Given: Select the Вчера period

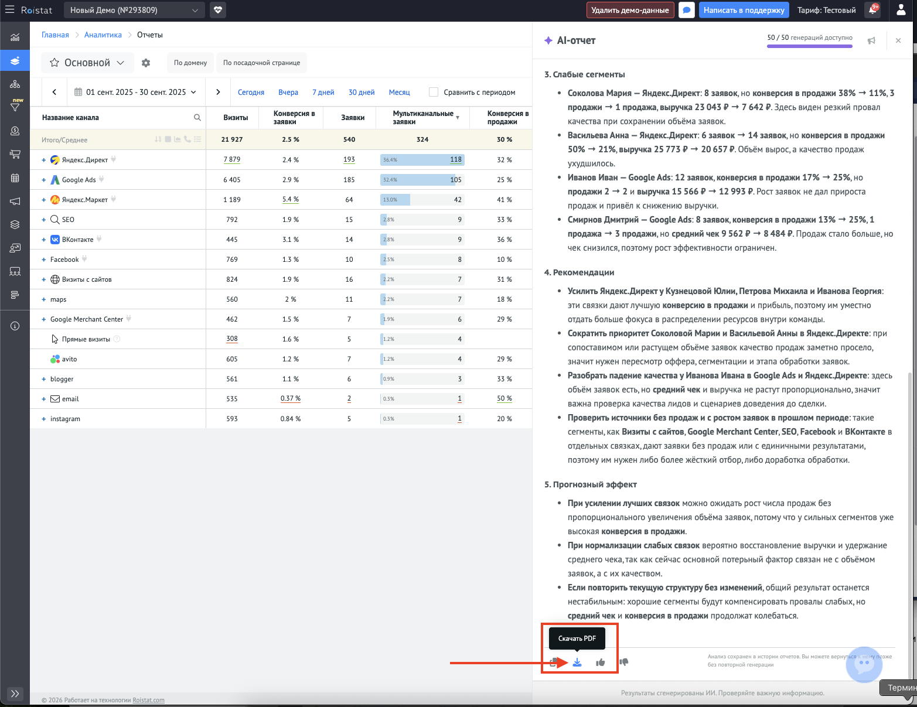Looking at the screenshot, I should point(288,93).
